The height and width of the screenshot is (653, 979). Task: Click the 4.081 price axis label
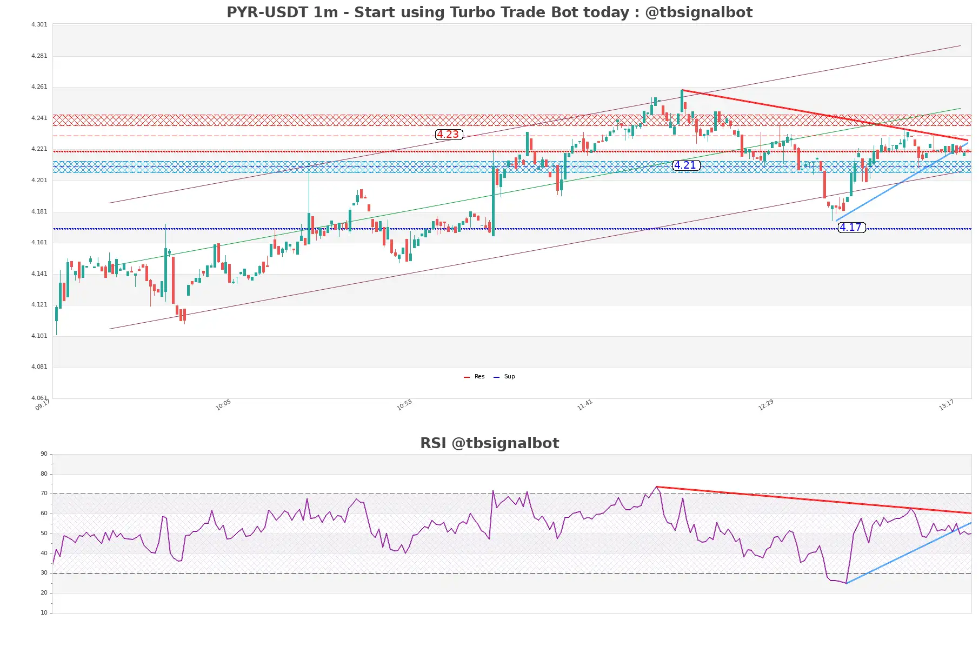pos(39,367)
